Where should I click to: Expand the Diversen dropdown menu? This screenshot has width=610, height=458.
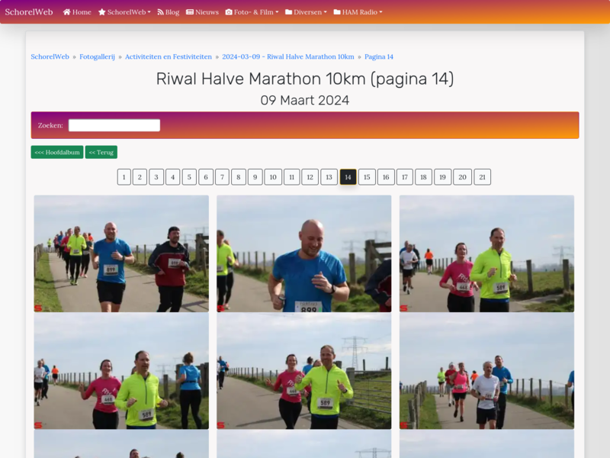tap(307, 12)
